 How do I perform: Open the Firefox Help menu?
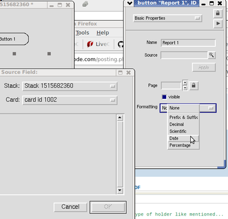(103, 33)
